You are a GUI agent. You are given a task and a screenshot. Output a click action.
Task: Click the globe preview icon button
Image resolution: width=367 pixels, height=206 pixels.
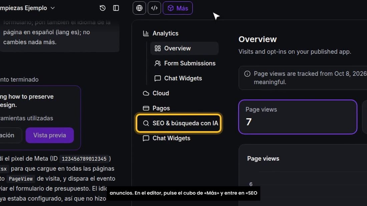(139, 8)
